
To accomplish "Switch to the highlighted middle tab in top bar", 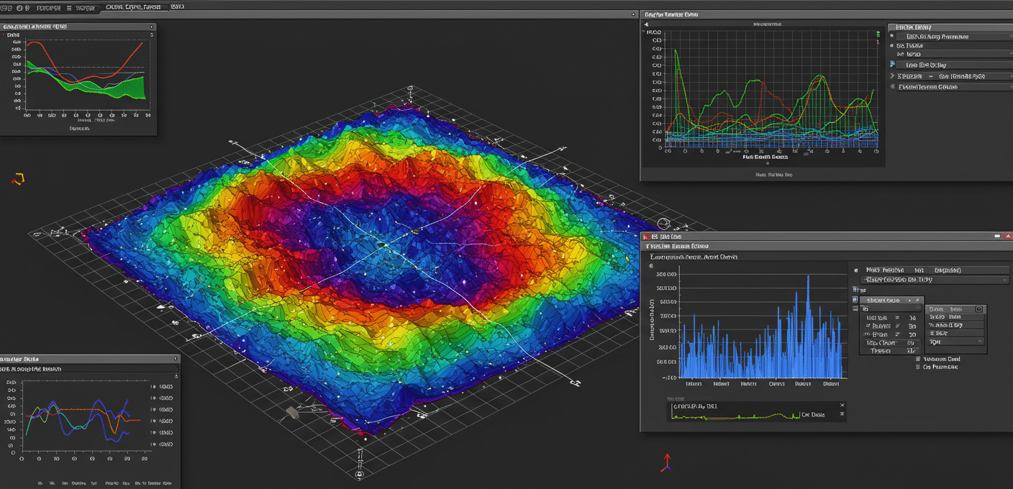I will 133,7.
